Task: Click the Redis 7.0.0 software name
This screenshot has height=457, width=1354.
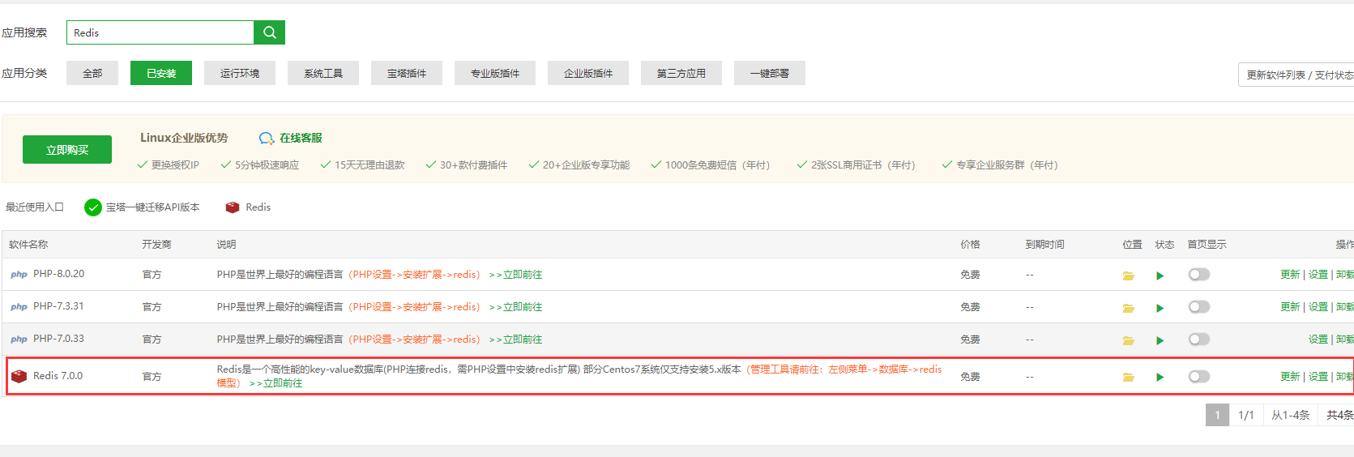Action: pos(58,376)
